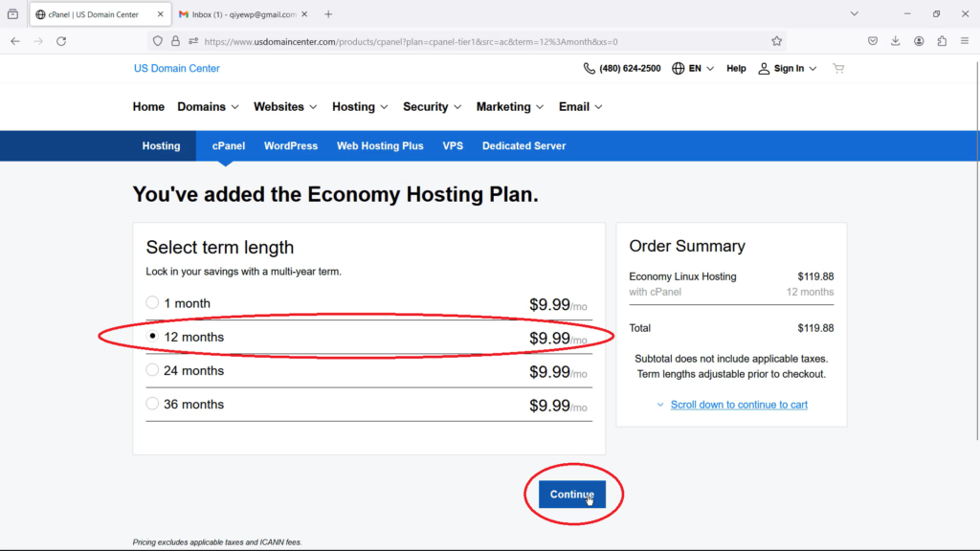Open the list all tabs chevron
Viewport: 980px width, 551px height.
tap(855, 13)
